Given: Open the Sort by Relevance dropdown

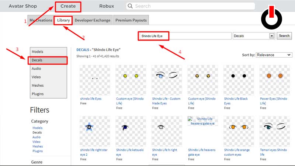Looking at the screenshot, I should pos(274,55).
